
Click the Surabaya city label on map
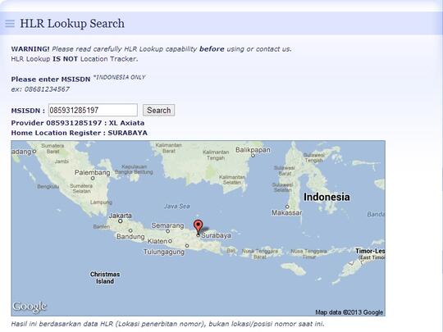216,235
